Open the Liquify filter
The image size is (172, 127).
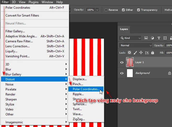[35, 51]
